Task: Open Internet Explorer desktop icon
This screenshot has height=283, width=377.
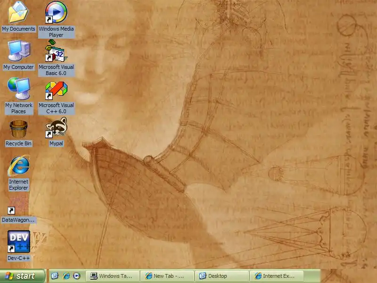Action: pos(19,166)
